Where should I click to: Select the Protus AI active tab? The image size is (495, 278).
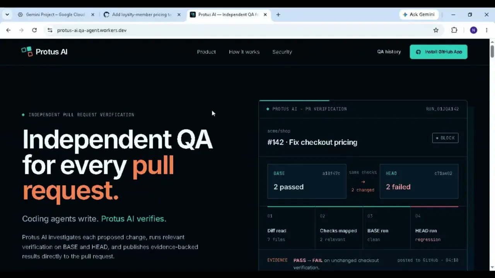[x=228, y=15]
